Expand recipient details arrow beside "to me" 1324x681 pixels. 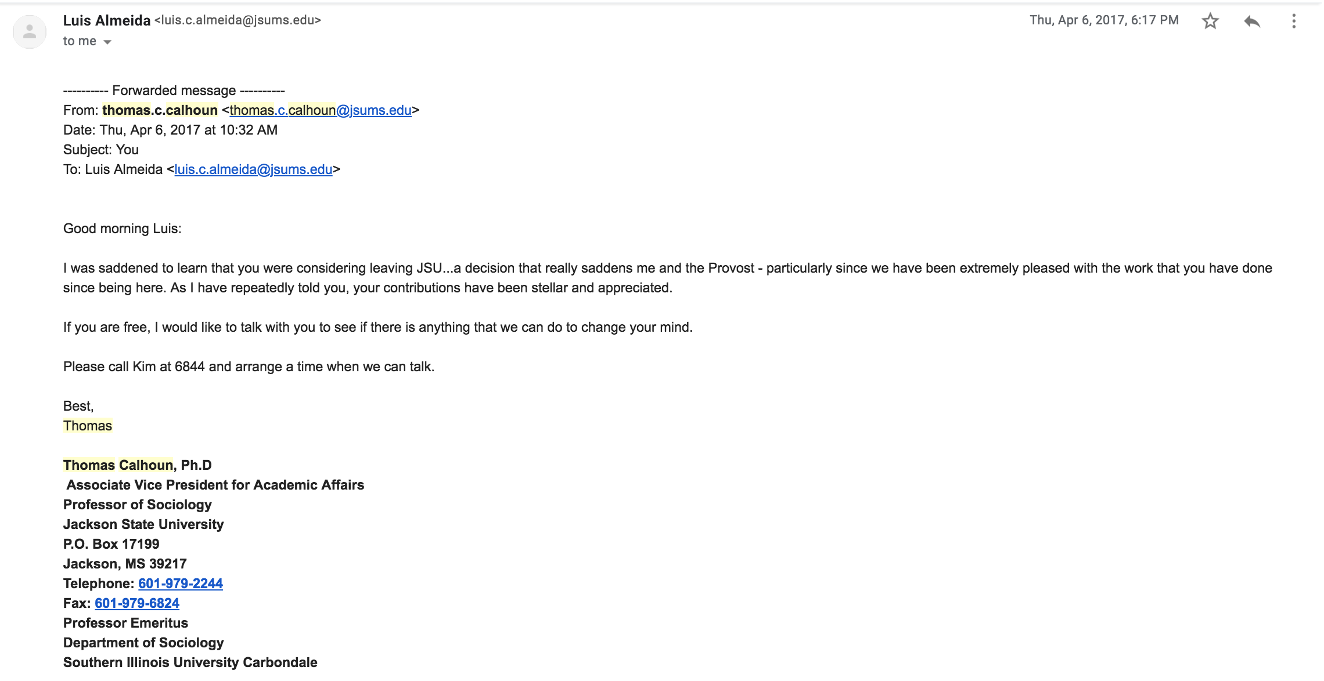(107, 42)
